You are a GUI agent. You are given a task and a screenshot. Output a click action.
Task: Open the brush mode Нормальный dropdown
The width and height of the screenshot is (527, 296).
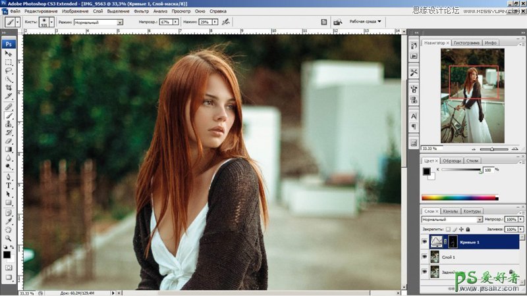click(119, 22)
